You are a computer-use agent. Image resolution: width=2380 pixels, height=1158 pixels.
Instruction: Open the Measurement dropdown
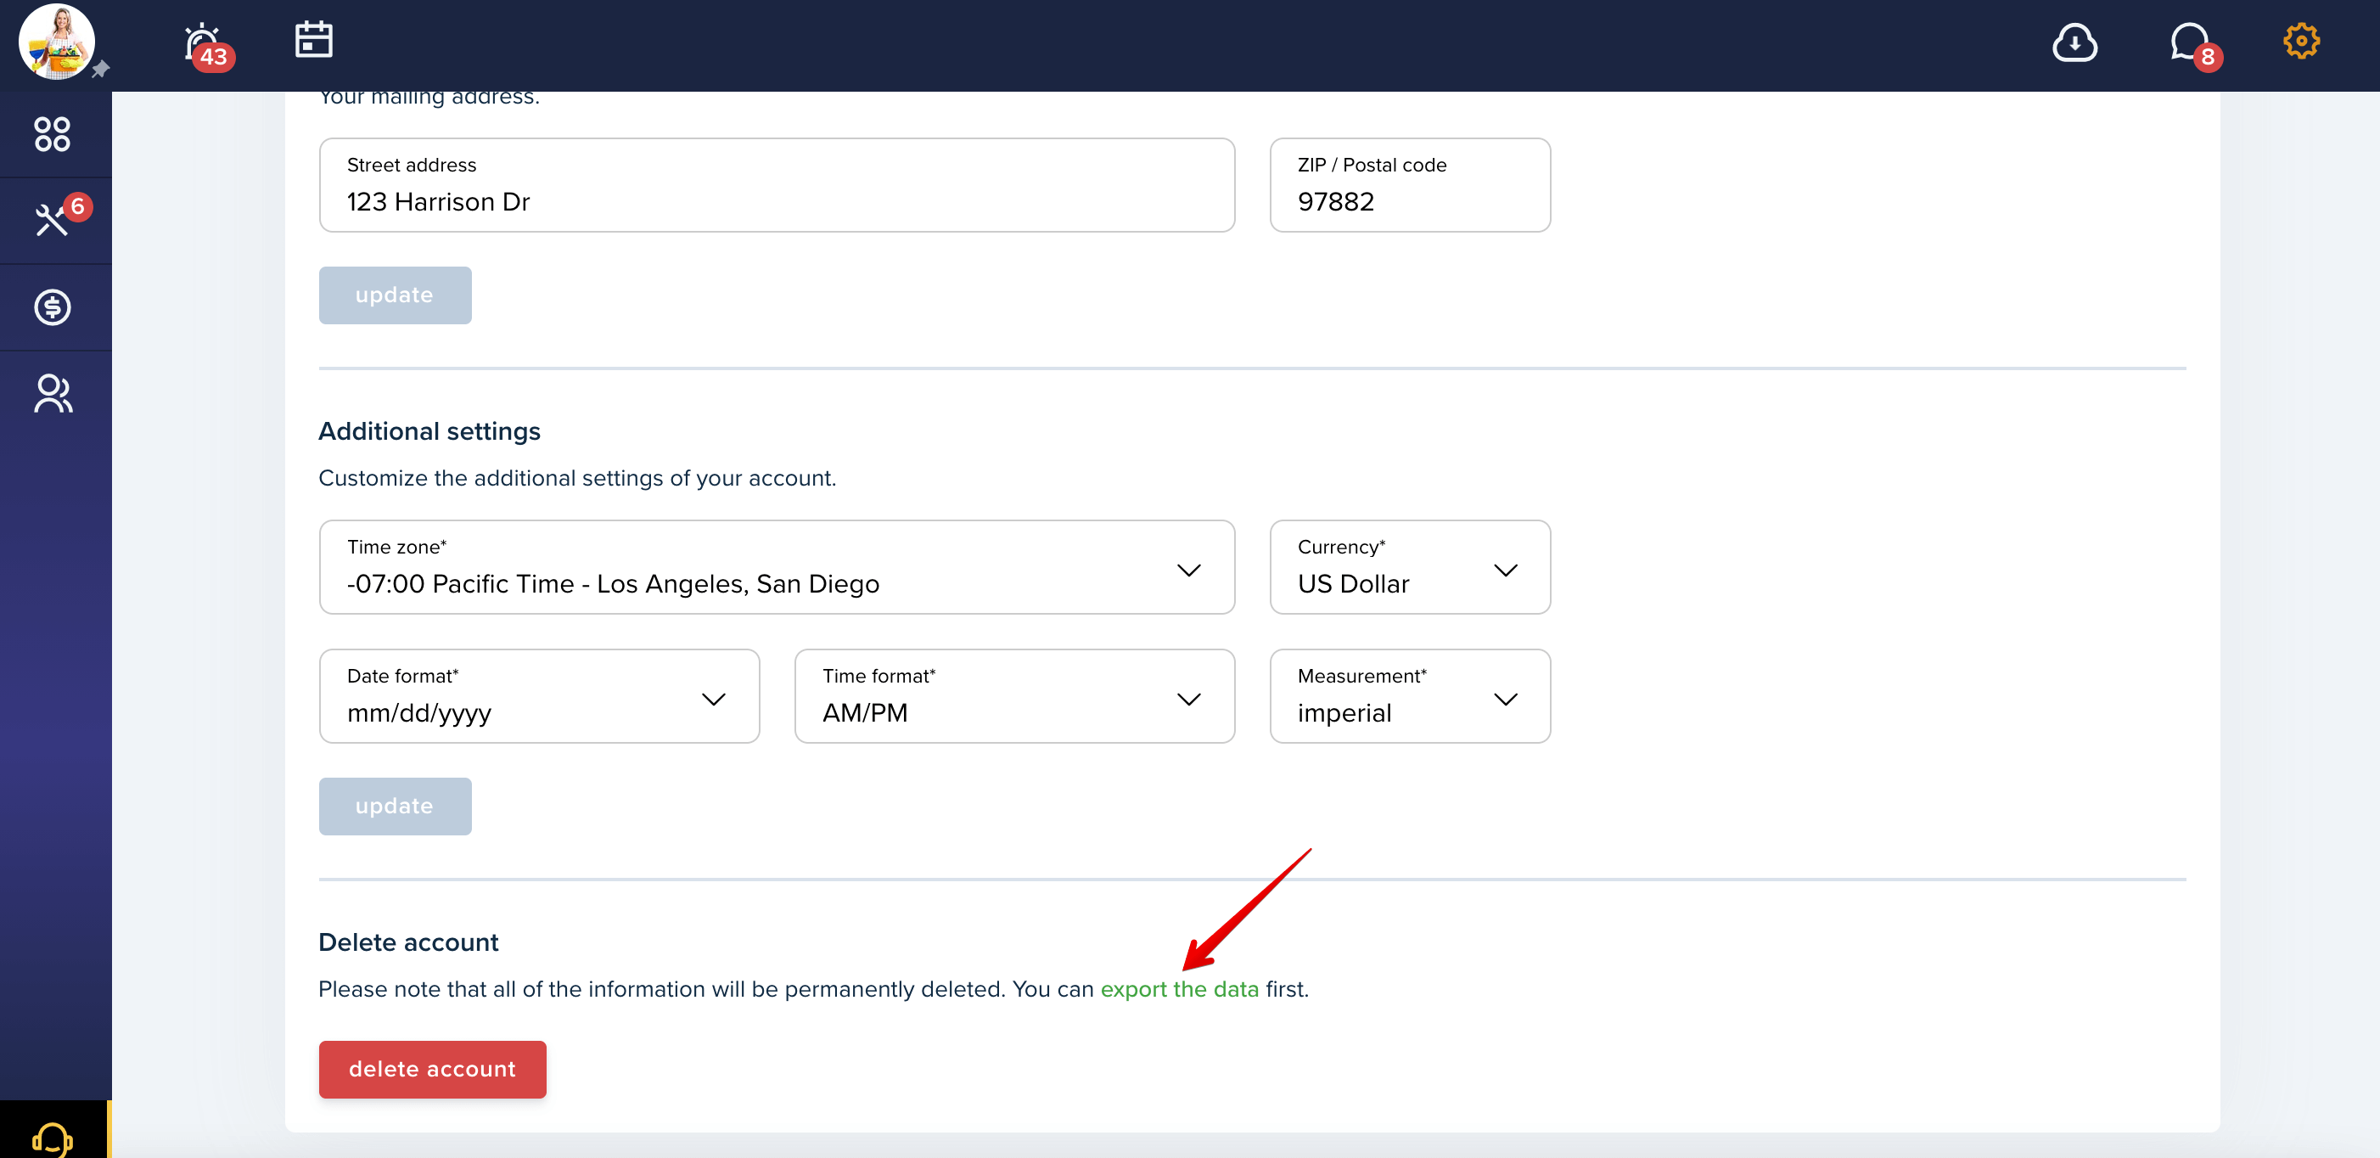[1410, 696]
